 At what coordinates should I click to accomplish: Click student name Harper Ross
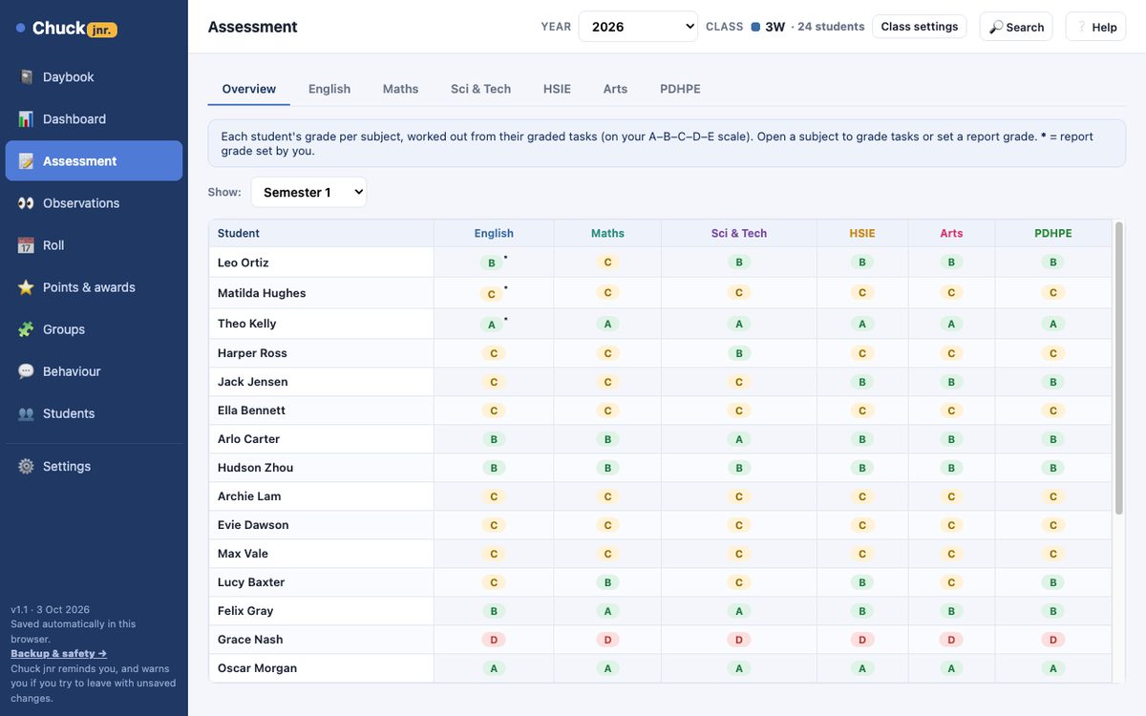pos(252,353)
